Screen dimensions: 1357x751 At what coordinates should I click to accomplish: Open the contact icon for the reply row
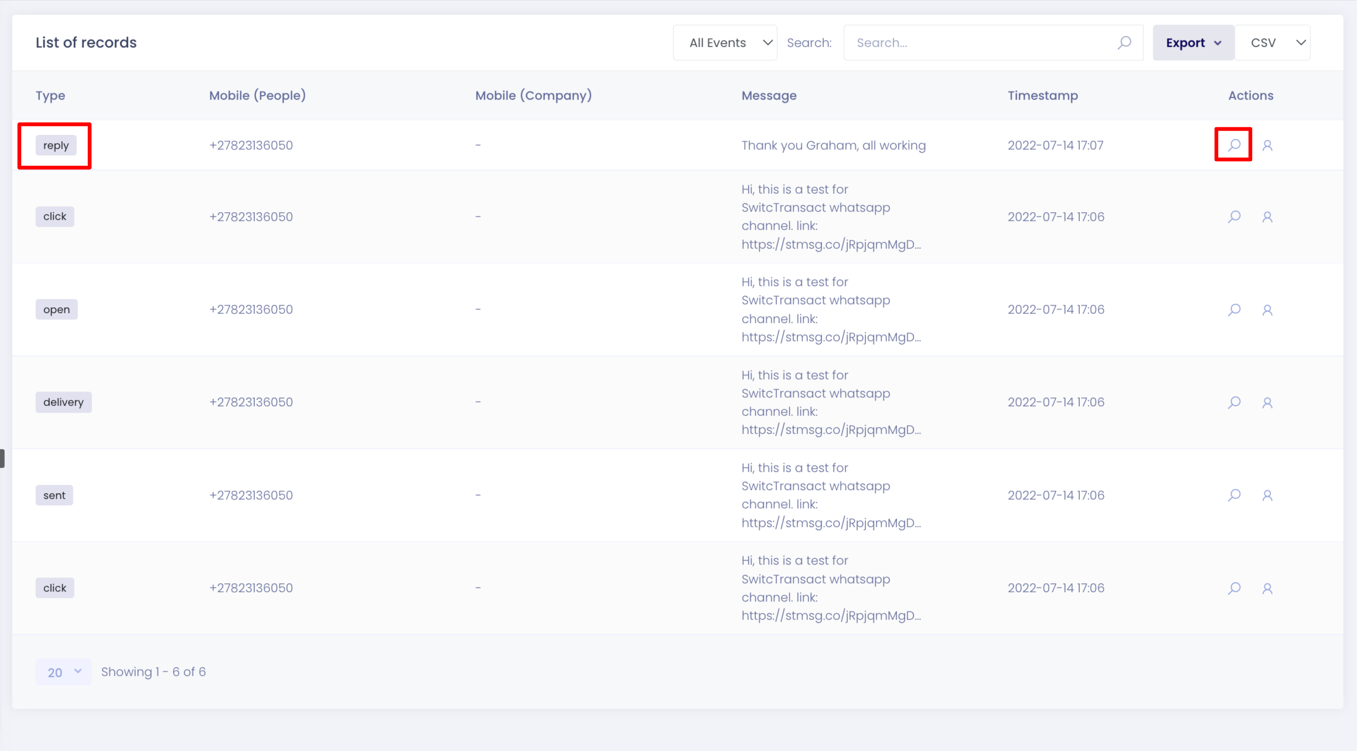(x=1267, y=145)
